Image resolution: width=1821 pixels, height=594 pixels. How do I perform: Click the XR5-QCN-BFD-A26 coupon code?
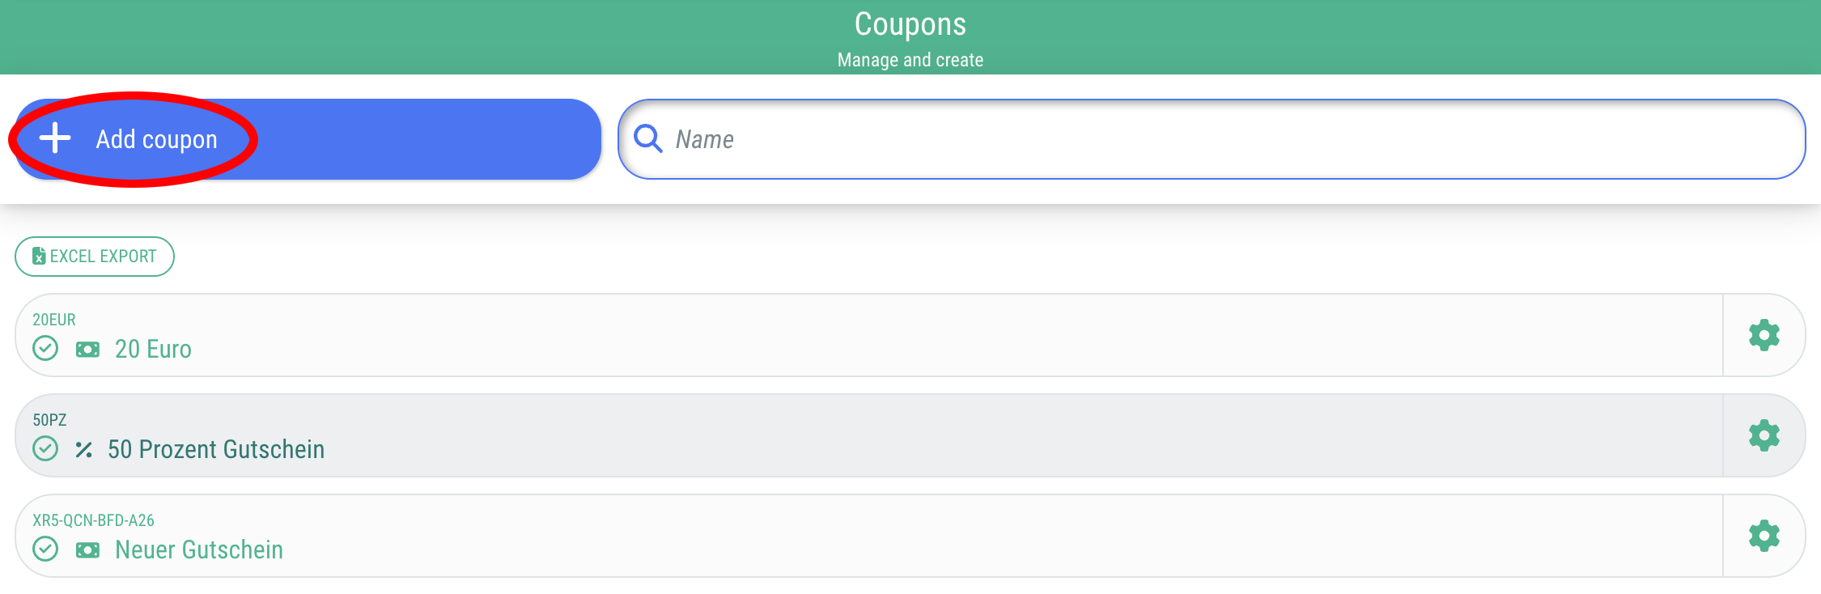pyautogui.click(x=93, y=520)
